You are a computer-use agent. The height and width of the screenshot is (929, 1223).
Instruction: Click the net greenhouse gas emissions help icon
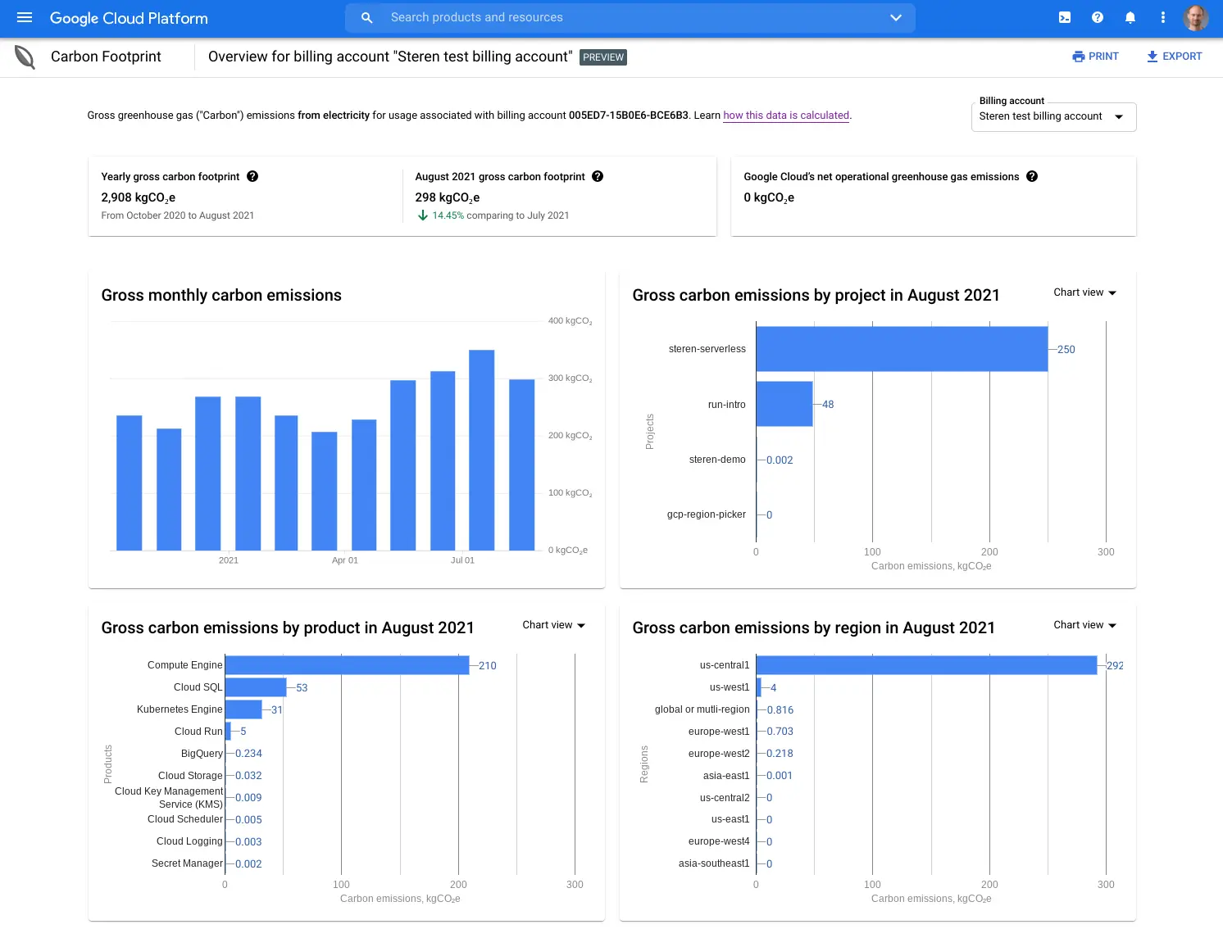pyautogui.click(x=1031, y=176)
